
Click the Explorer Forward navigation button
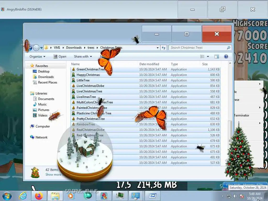pos(36,48)
